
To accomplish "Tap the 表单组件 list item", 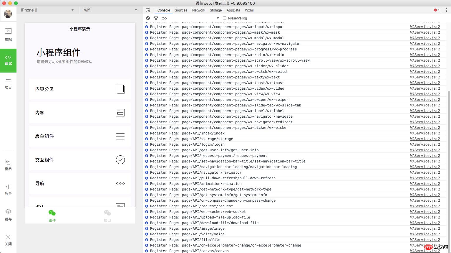I will (80, 136).
